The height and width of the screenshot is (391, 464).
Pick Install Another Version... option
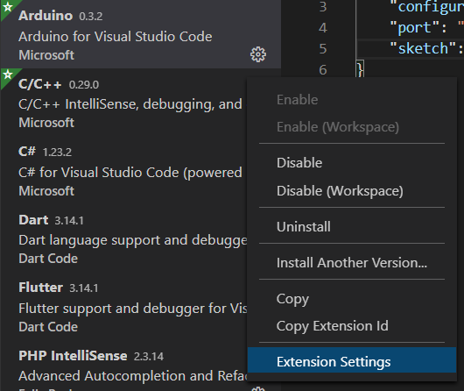click(x=352, y=263)
